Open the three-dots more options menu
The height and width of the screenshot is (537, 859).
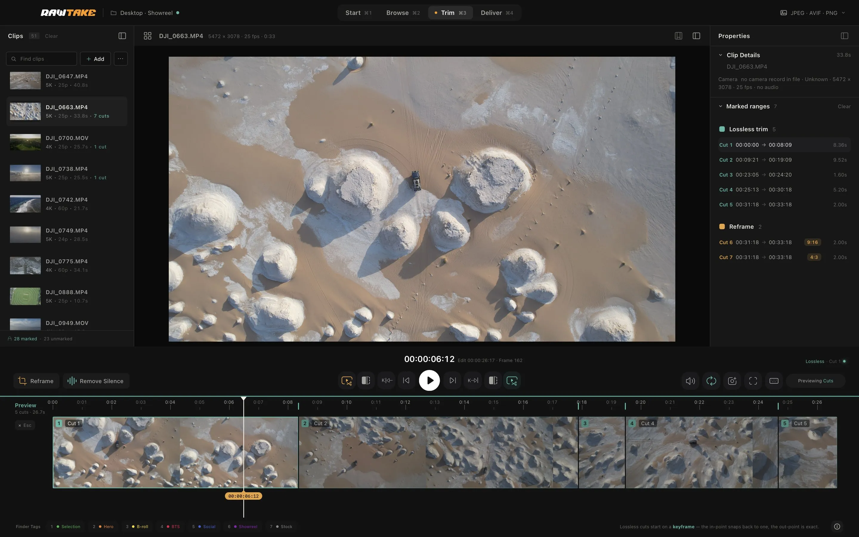(121, 58)
